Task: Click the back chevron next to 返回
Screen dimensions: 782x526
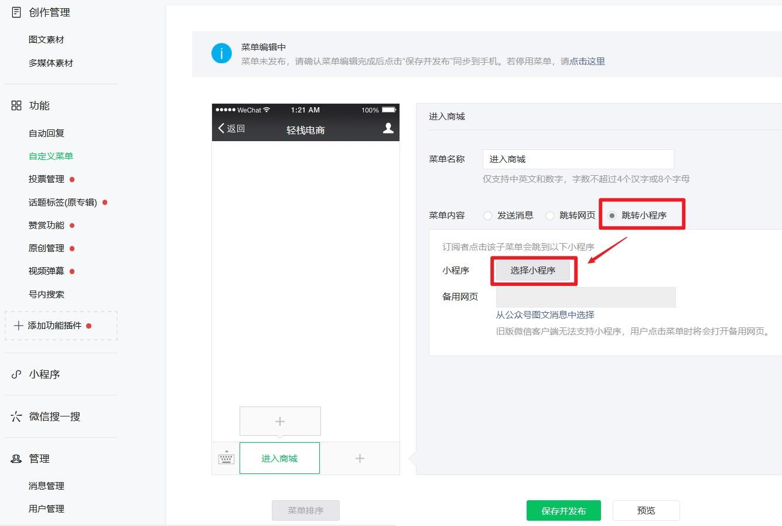Action: 221,128
